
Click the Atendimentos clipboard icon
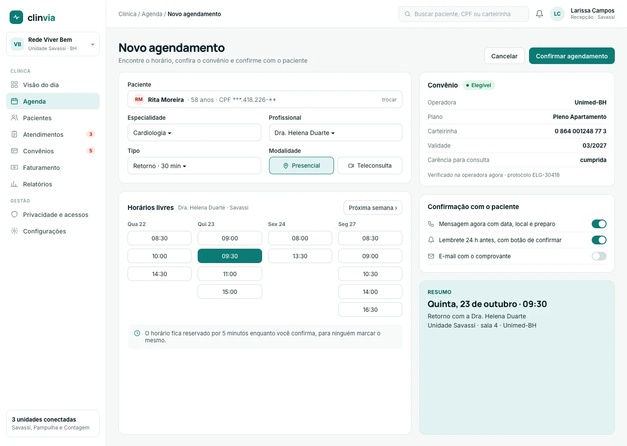(14, 134)
